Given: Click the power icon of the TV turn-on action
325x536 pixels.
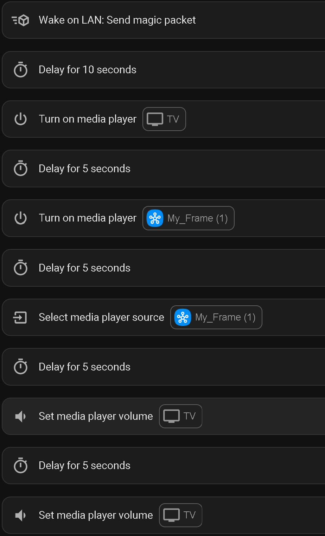Looking at the screenshot, I should pos(20,119).
